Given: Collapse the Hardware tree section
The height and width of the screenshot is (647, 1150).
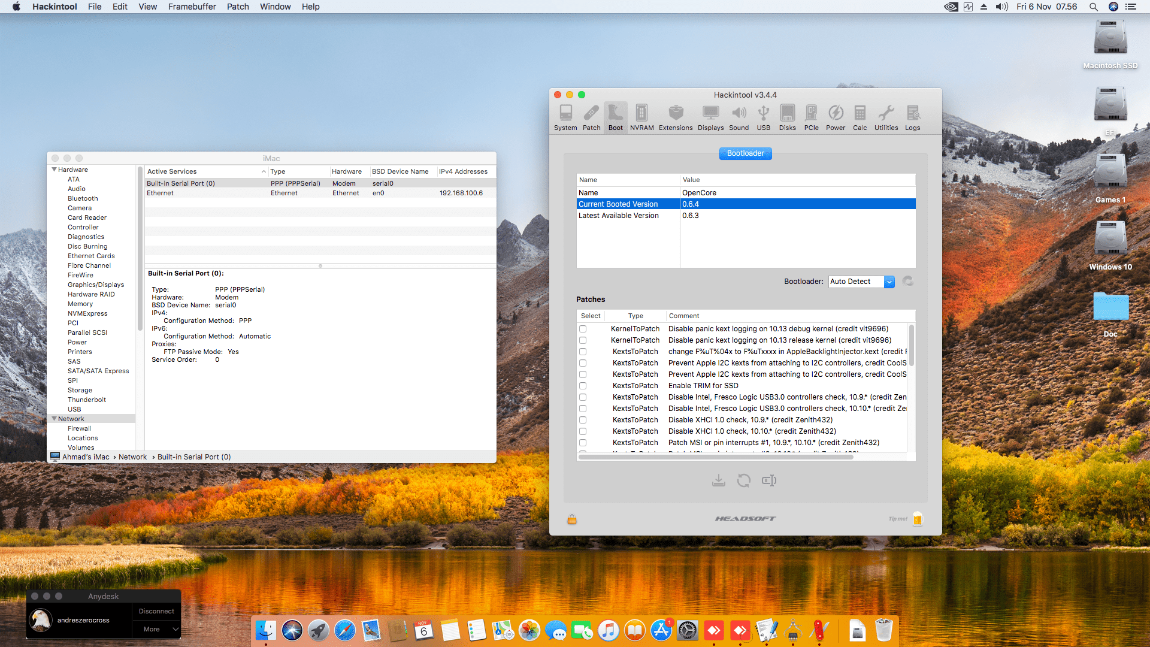Looking at the screenshot, I should (55, 170).
